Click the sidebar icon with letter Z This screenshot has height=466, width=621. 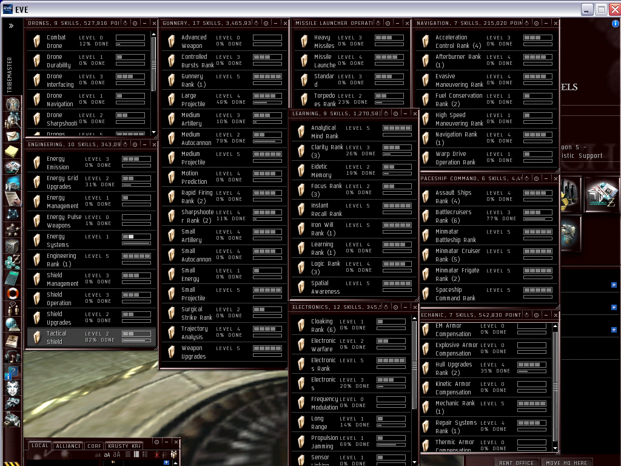coord(13,262)
